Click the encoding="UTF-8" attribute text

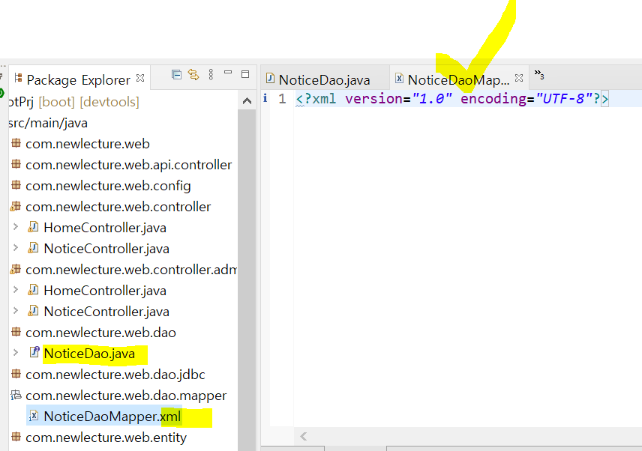pyautogui.click(x=526, y=99)
